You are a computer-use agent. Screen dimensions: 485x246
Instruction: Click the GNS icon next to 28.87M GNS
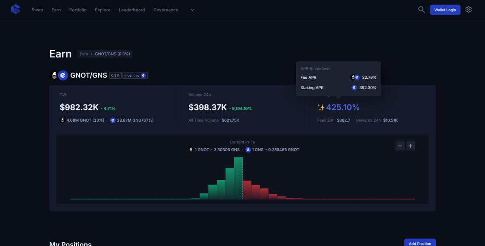[113, 120]
